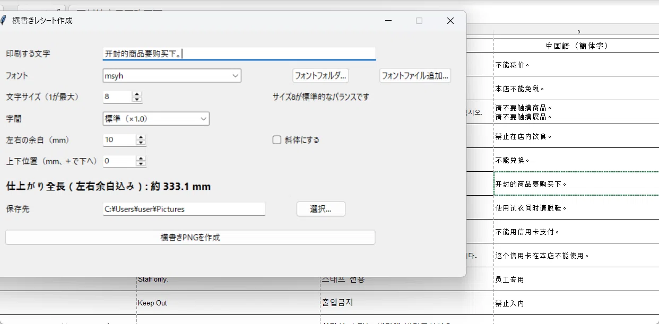Click the 上下位置 value field showing 0
659x324 pixels.
click(119, 161)
